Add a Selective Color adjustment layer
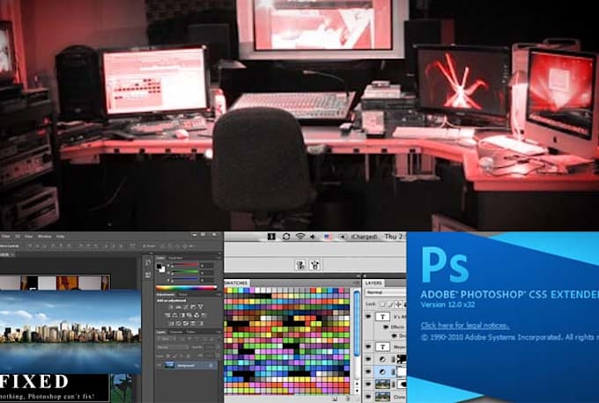Image resolution: width=599 pixels, height=403 pixels. click(x=193, y=324)
